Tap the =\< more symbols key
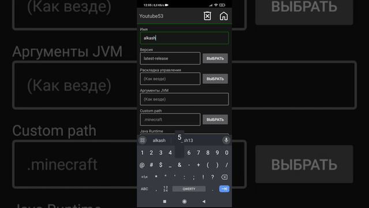Image resolution: width=369 pixels, height=208 pixels. pyautogui.click(x=144, y=177)
